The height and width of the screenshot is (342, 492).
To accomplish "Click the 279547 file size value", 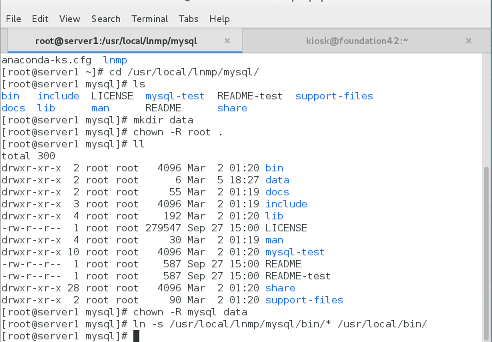I will pos(163,228).
